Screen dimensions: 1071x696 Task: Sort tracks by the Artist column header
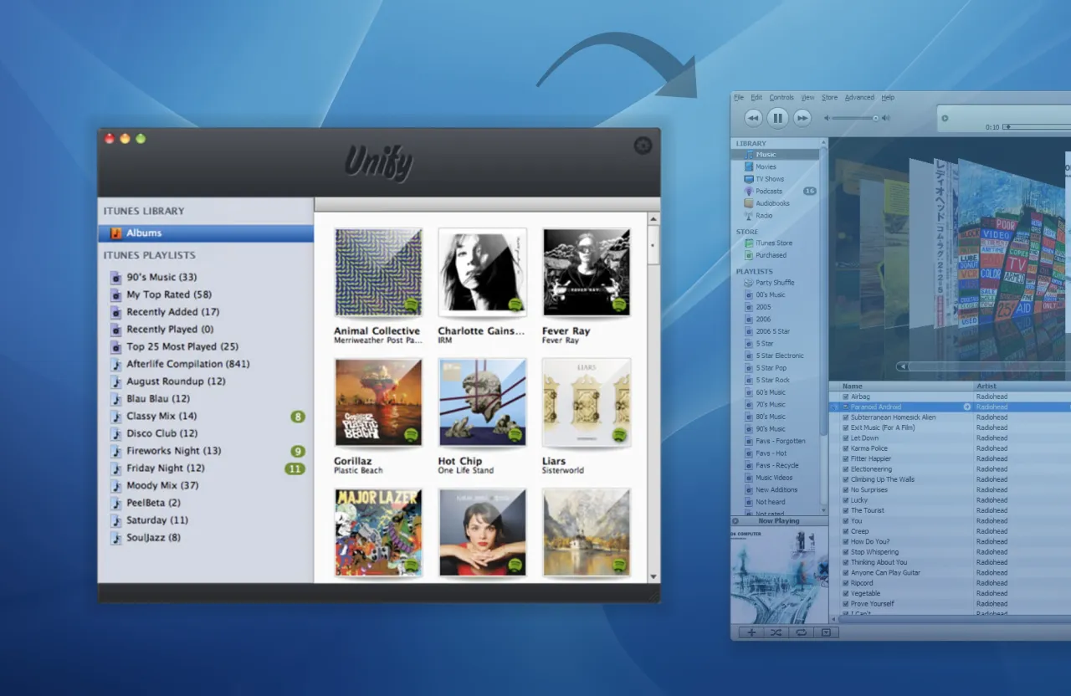pyautogui.click(x=986, y=386)
